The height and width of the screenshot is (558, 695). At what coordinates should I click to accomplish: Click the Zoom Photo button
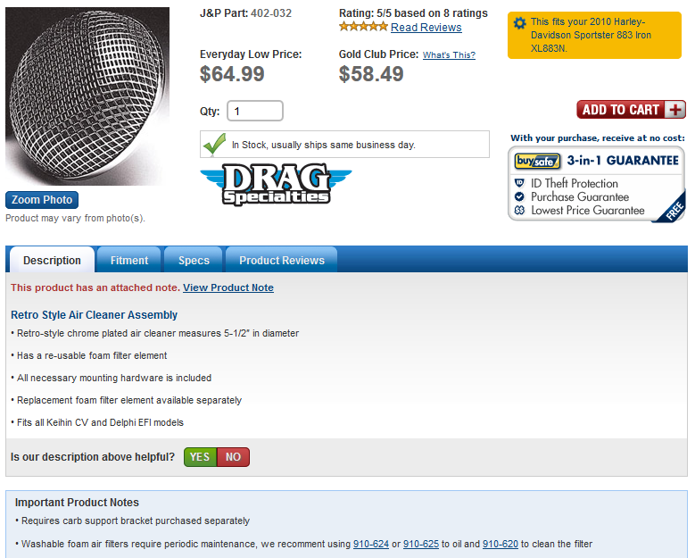tap(42, 200)
